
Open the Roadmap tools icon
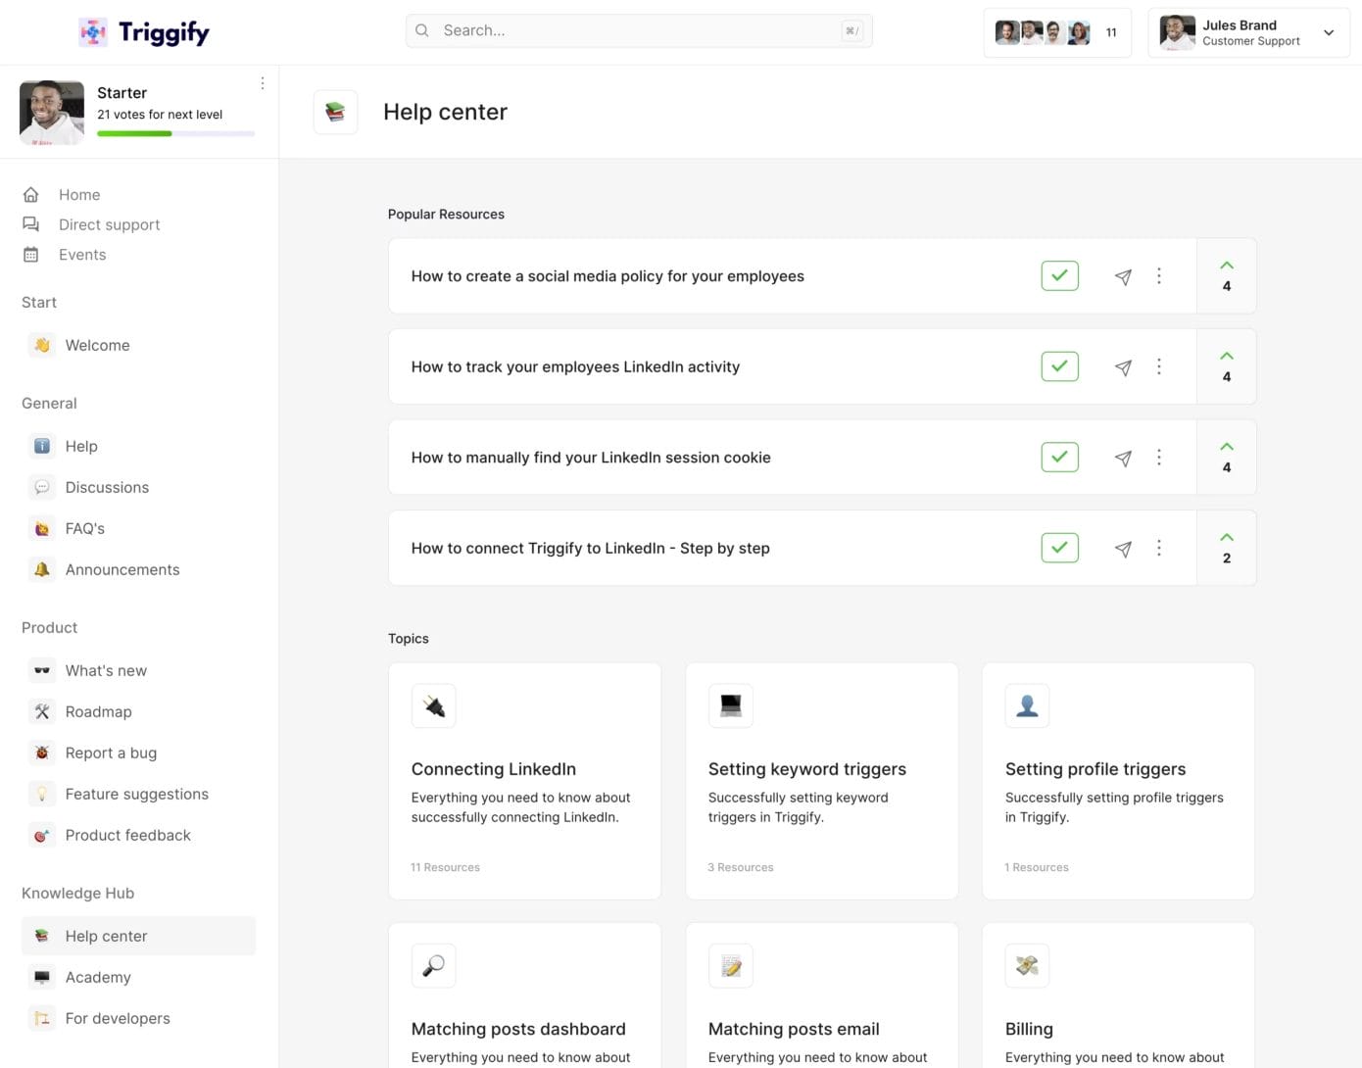click(x=42, y=712)
